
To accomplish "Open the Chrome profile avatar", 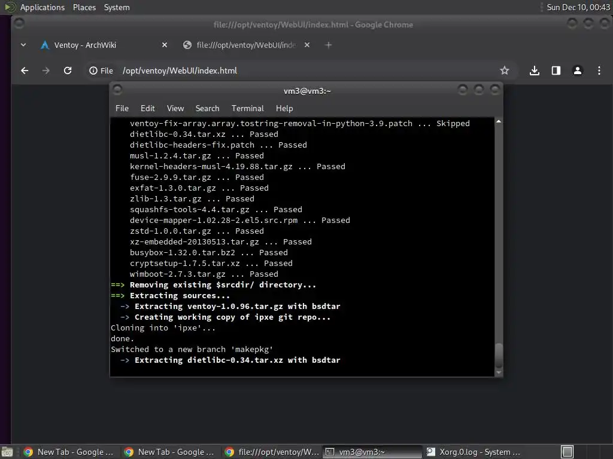I will coord(578,71).
